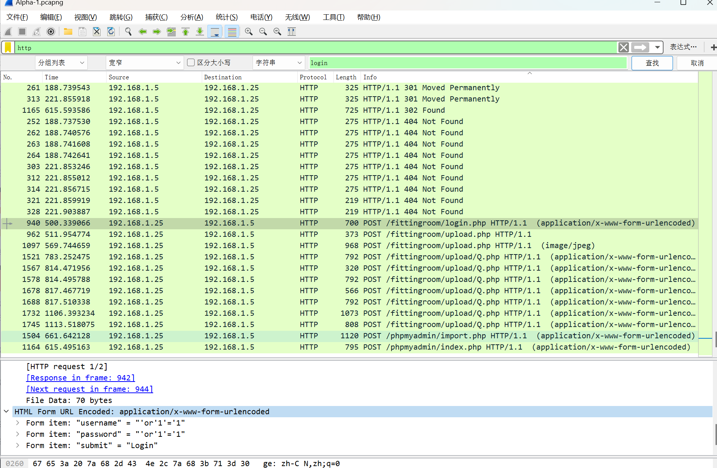Zoom out on packet text
The image size is (717, 468).
coord(263,32)
